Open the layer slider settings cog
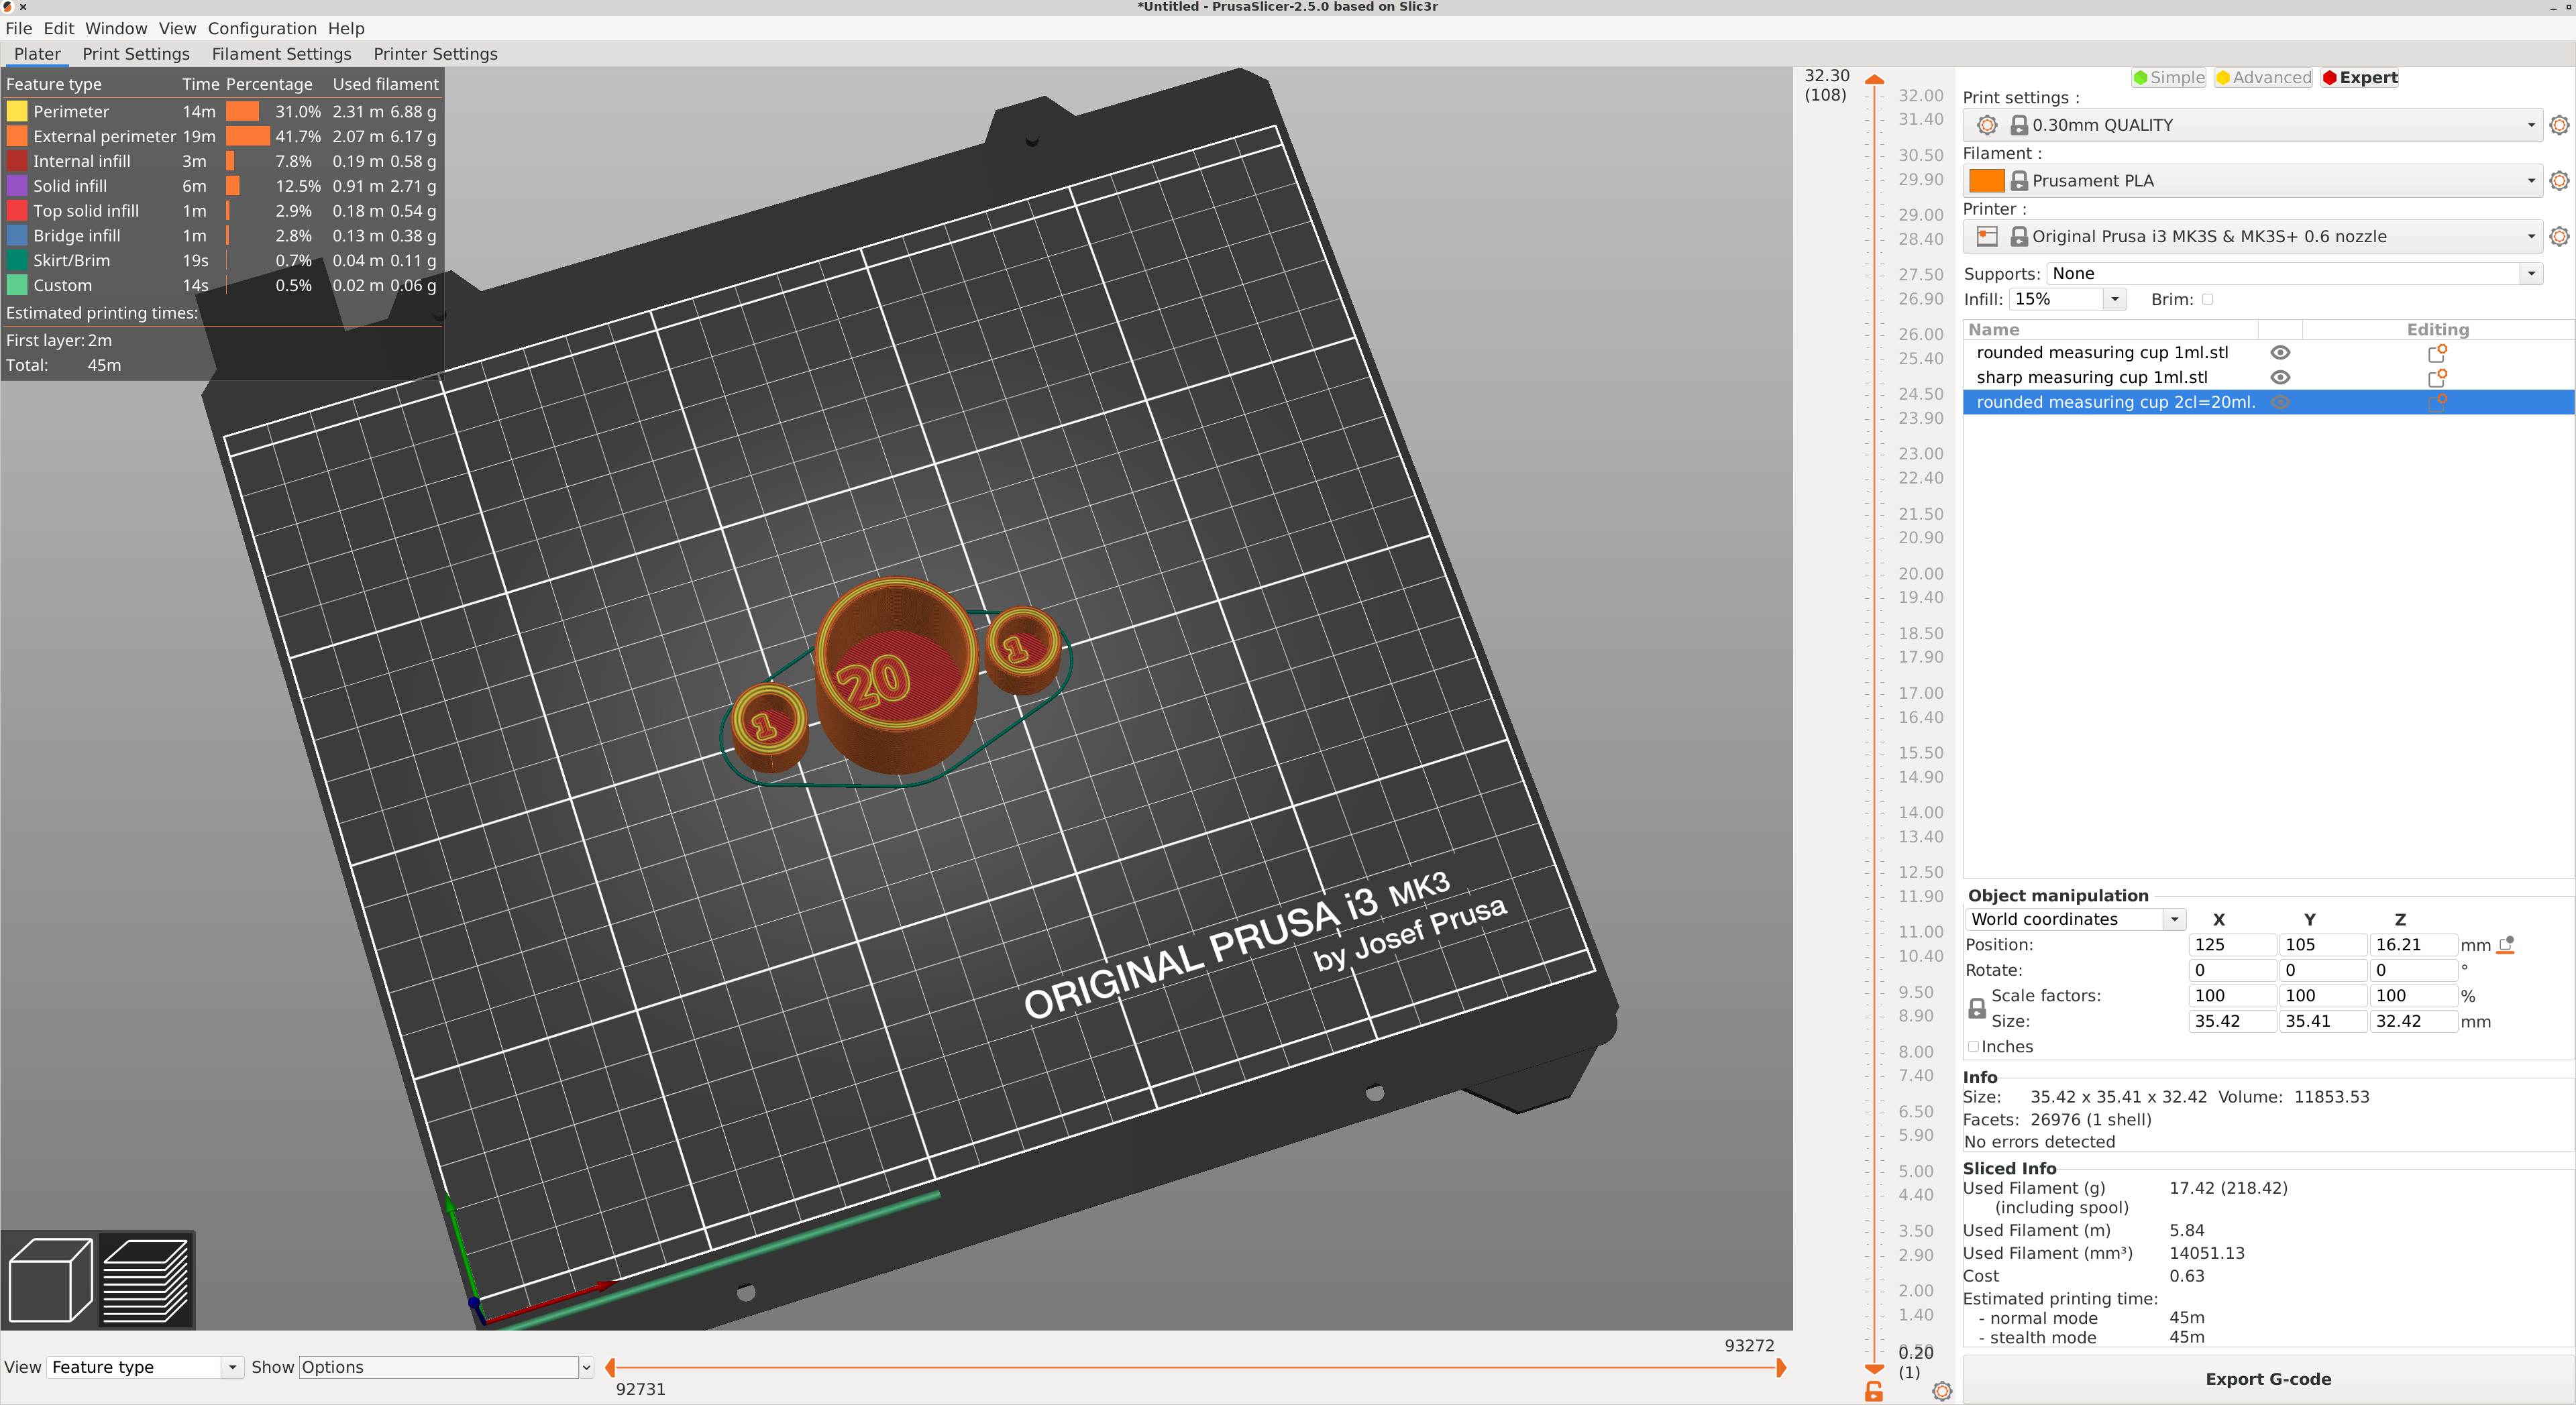Viewport: 2576px width, 1405px height. click(1942, 1391)
